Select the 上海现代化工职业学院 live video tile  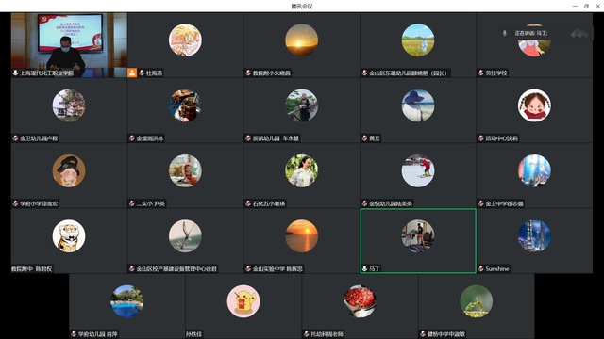69,45
